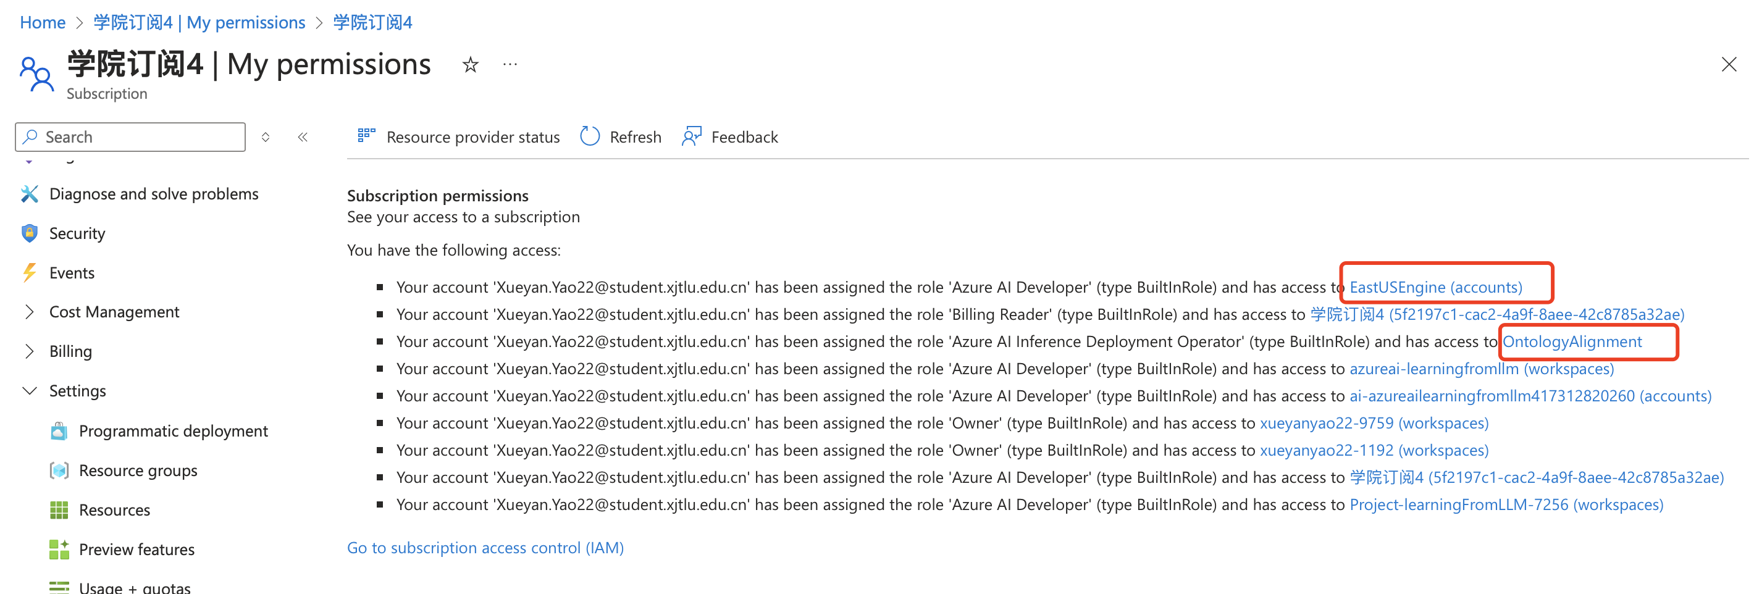Click the 'Subscription permissions' heading
Image resolution: width=1754 pixels, height=594 pixels.
pos(438,196)
